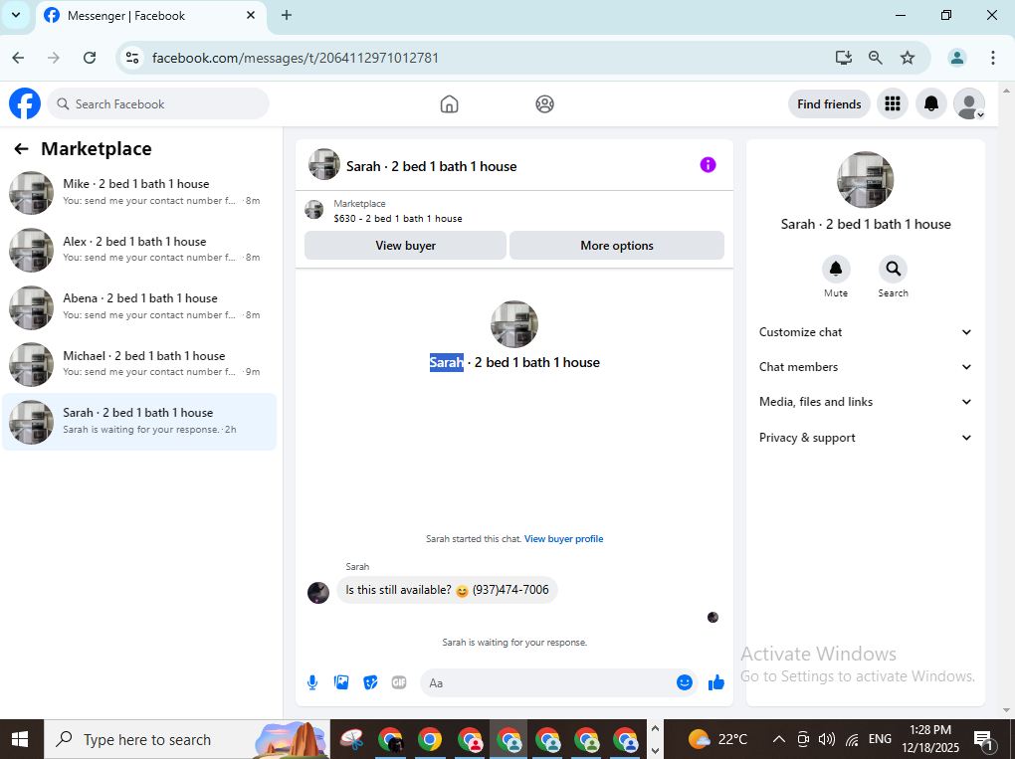
Task: Open the account profile avatar menu
Action: pyautogui.click(x=969, y=103)
